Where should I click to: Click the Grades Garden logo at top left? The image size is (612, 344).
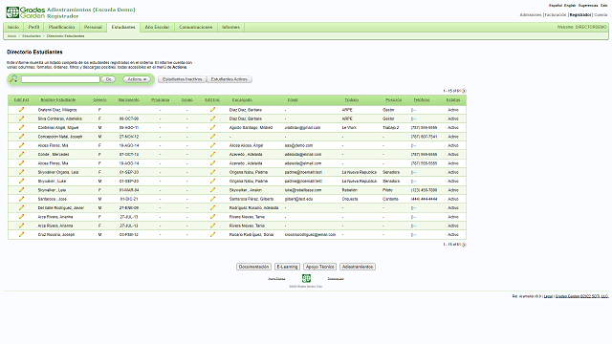(x=26, y=12)
